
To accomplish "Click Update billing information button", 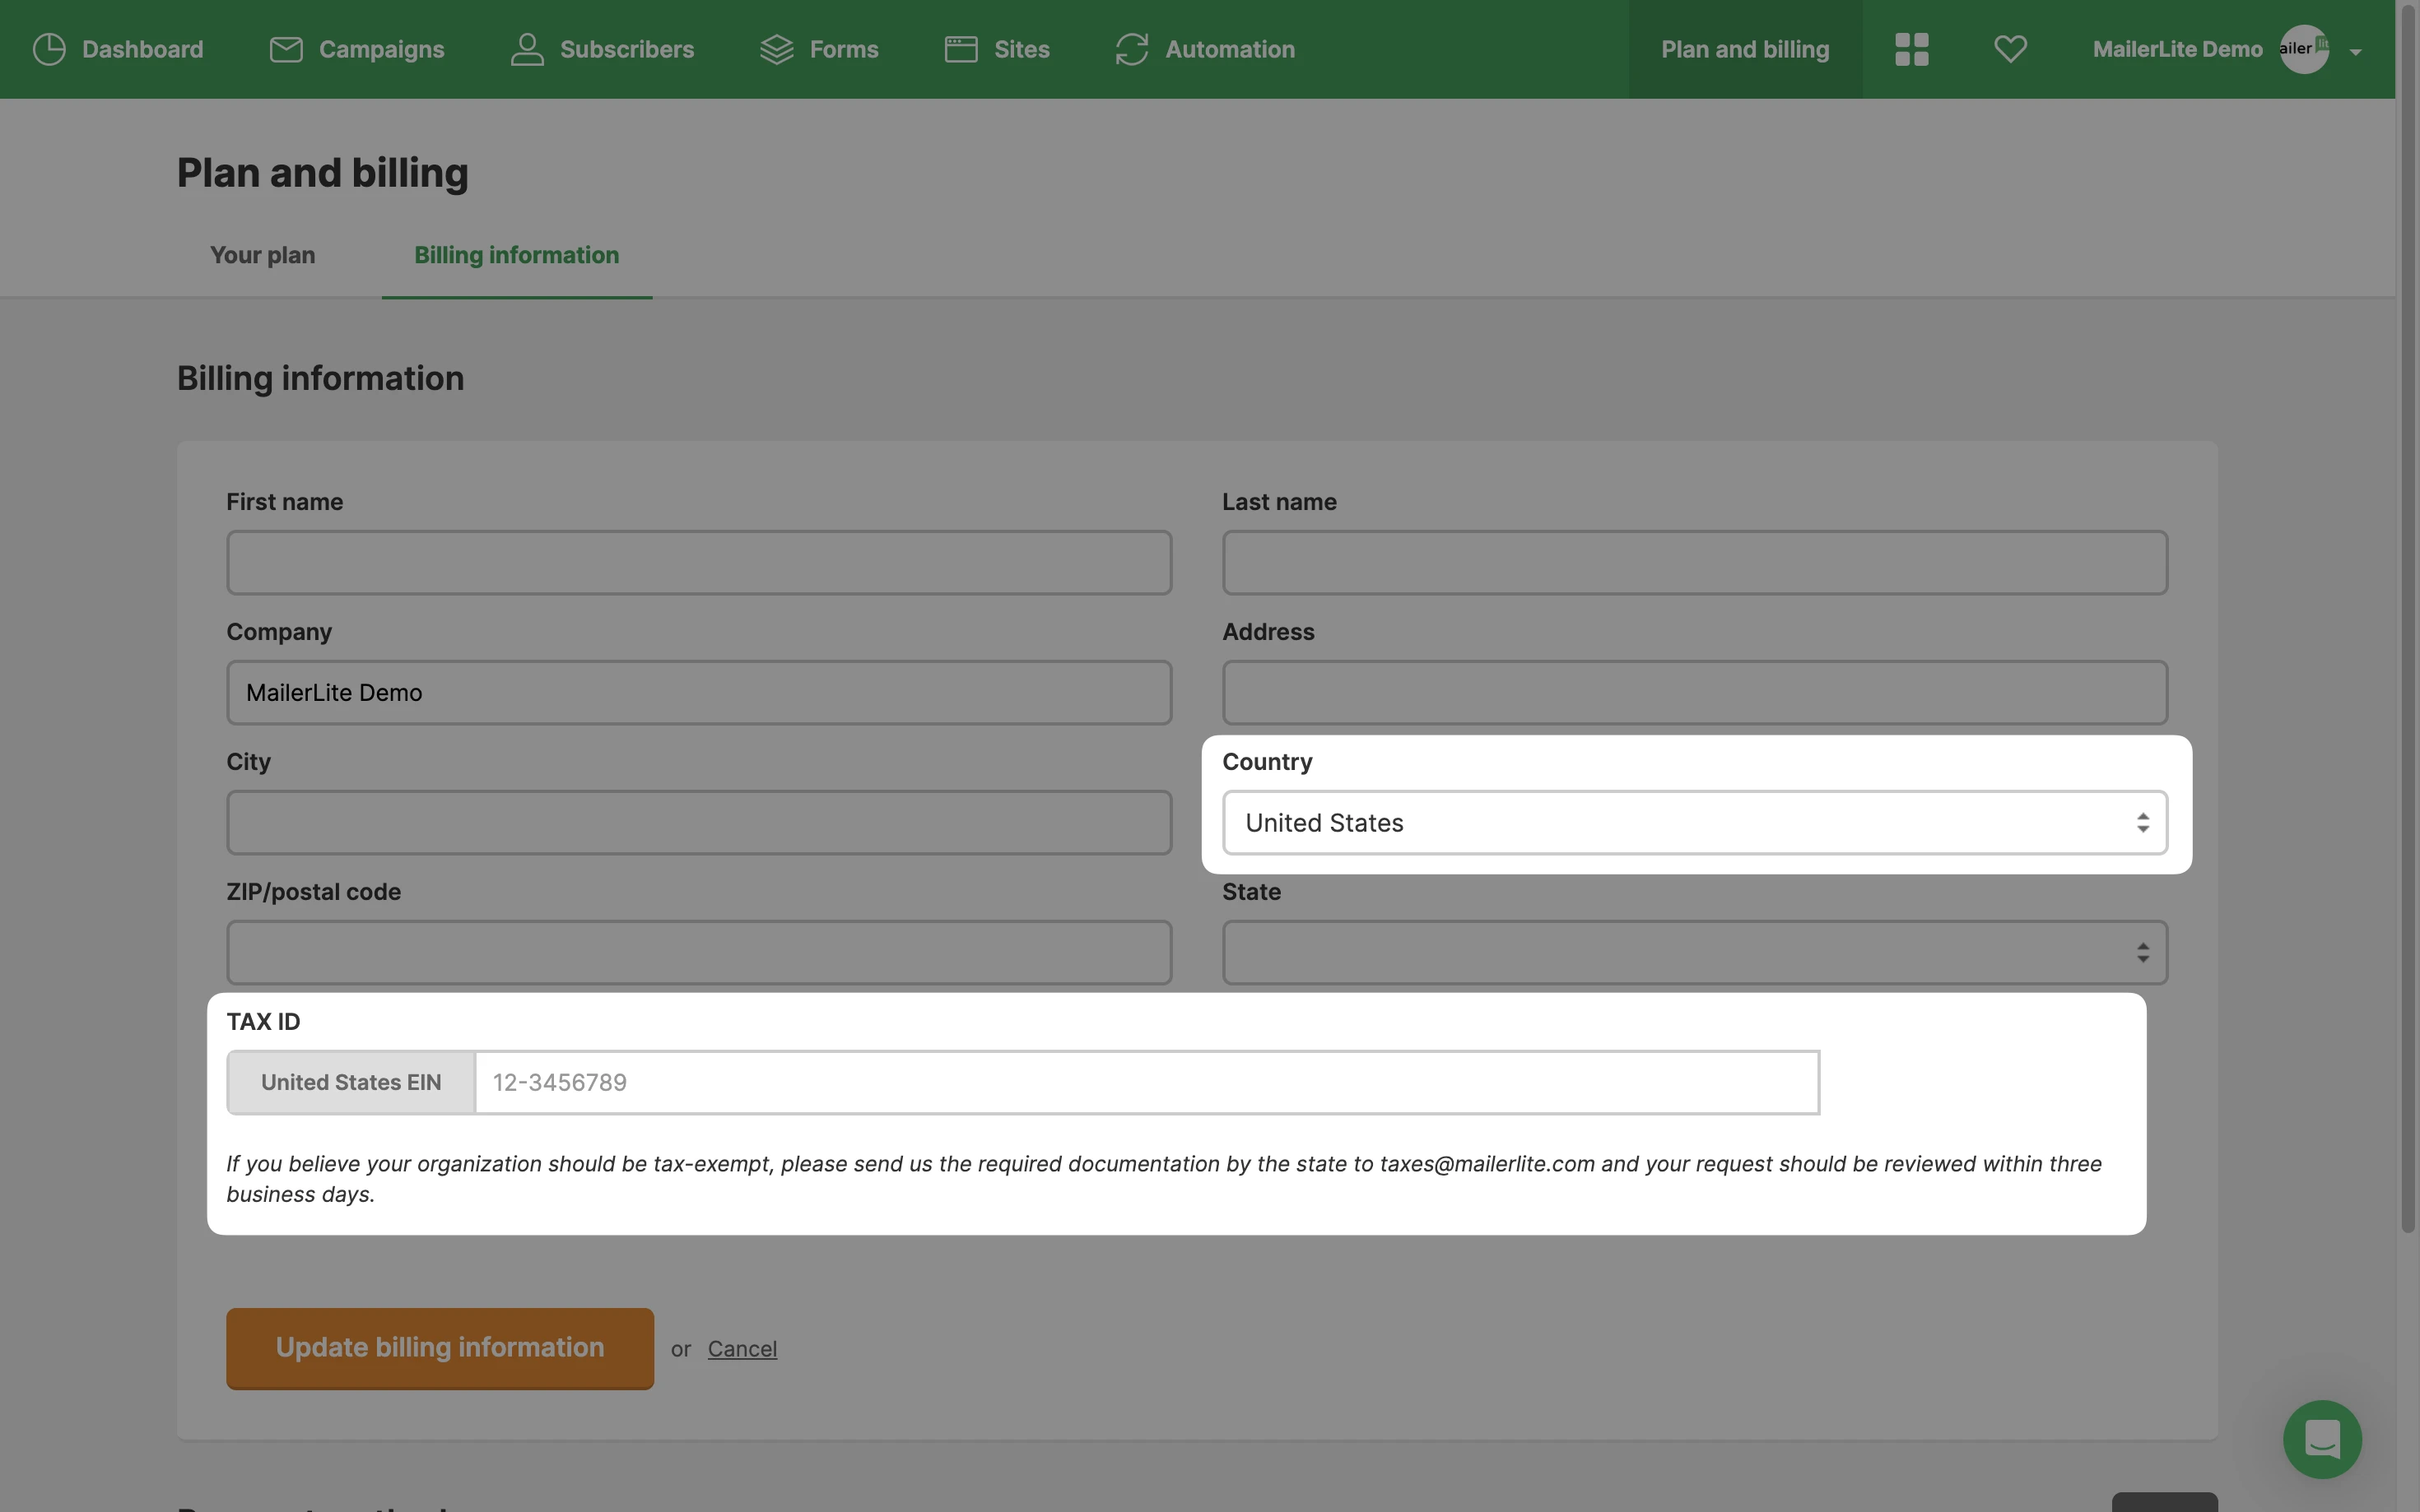I will point(440,1347).
